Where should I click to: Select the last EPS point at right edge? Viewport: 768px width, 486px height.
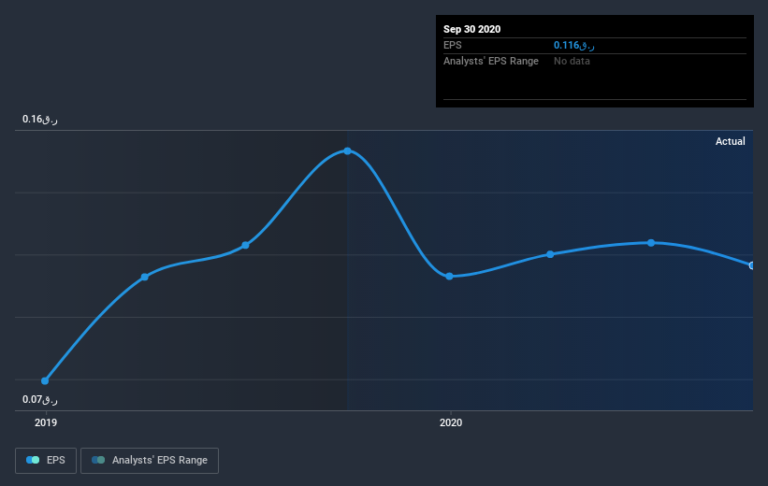752,265
